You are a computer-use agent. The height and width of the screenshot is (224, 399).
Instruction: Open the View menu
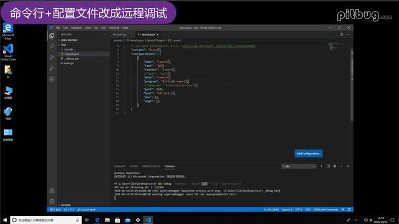[x=88, y=27]
